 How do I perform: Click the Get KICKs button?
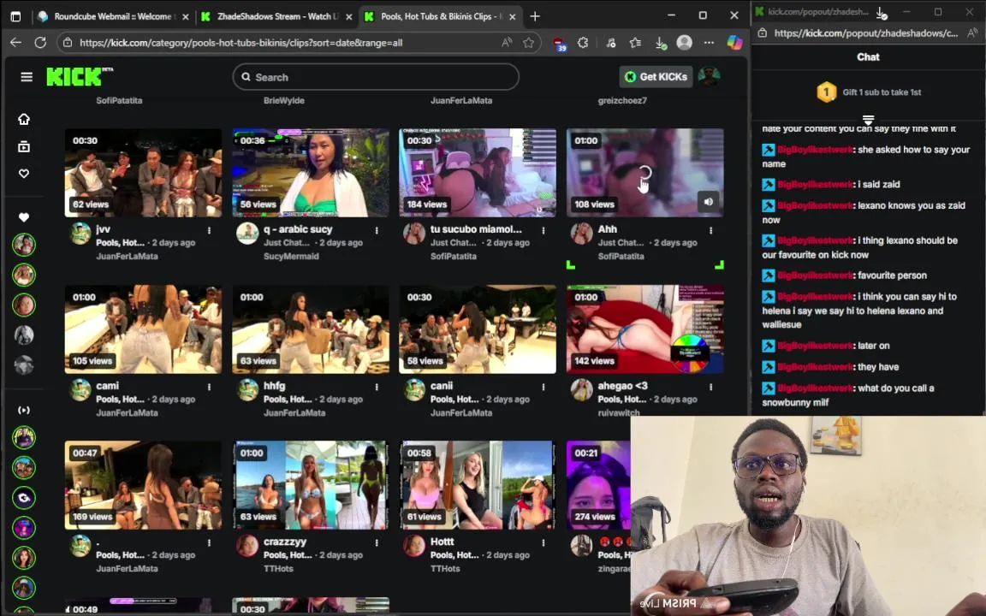[x=656, y=77]
